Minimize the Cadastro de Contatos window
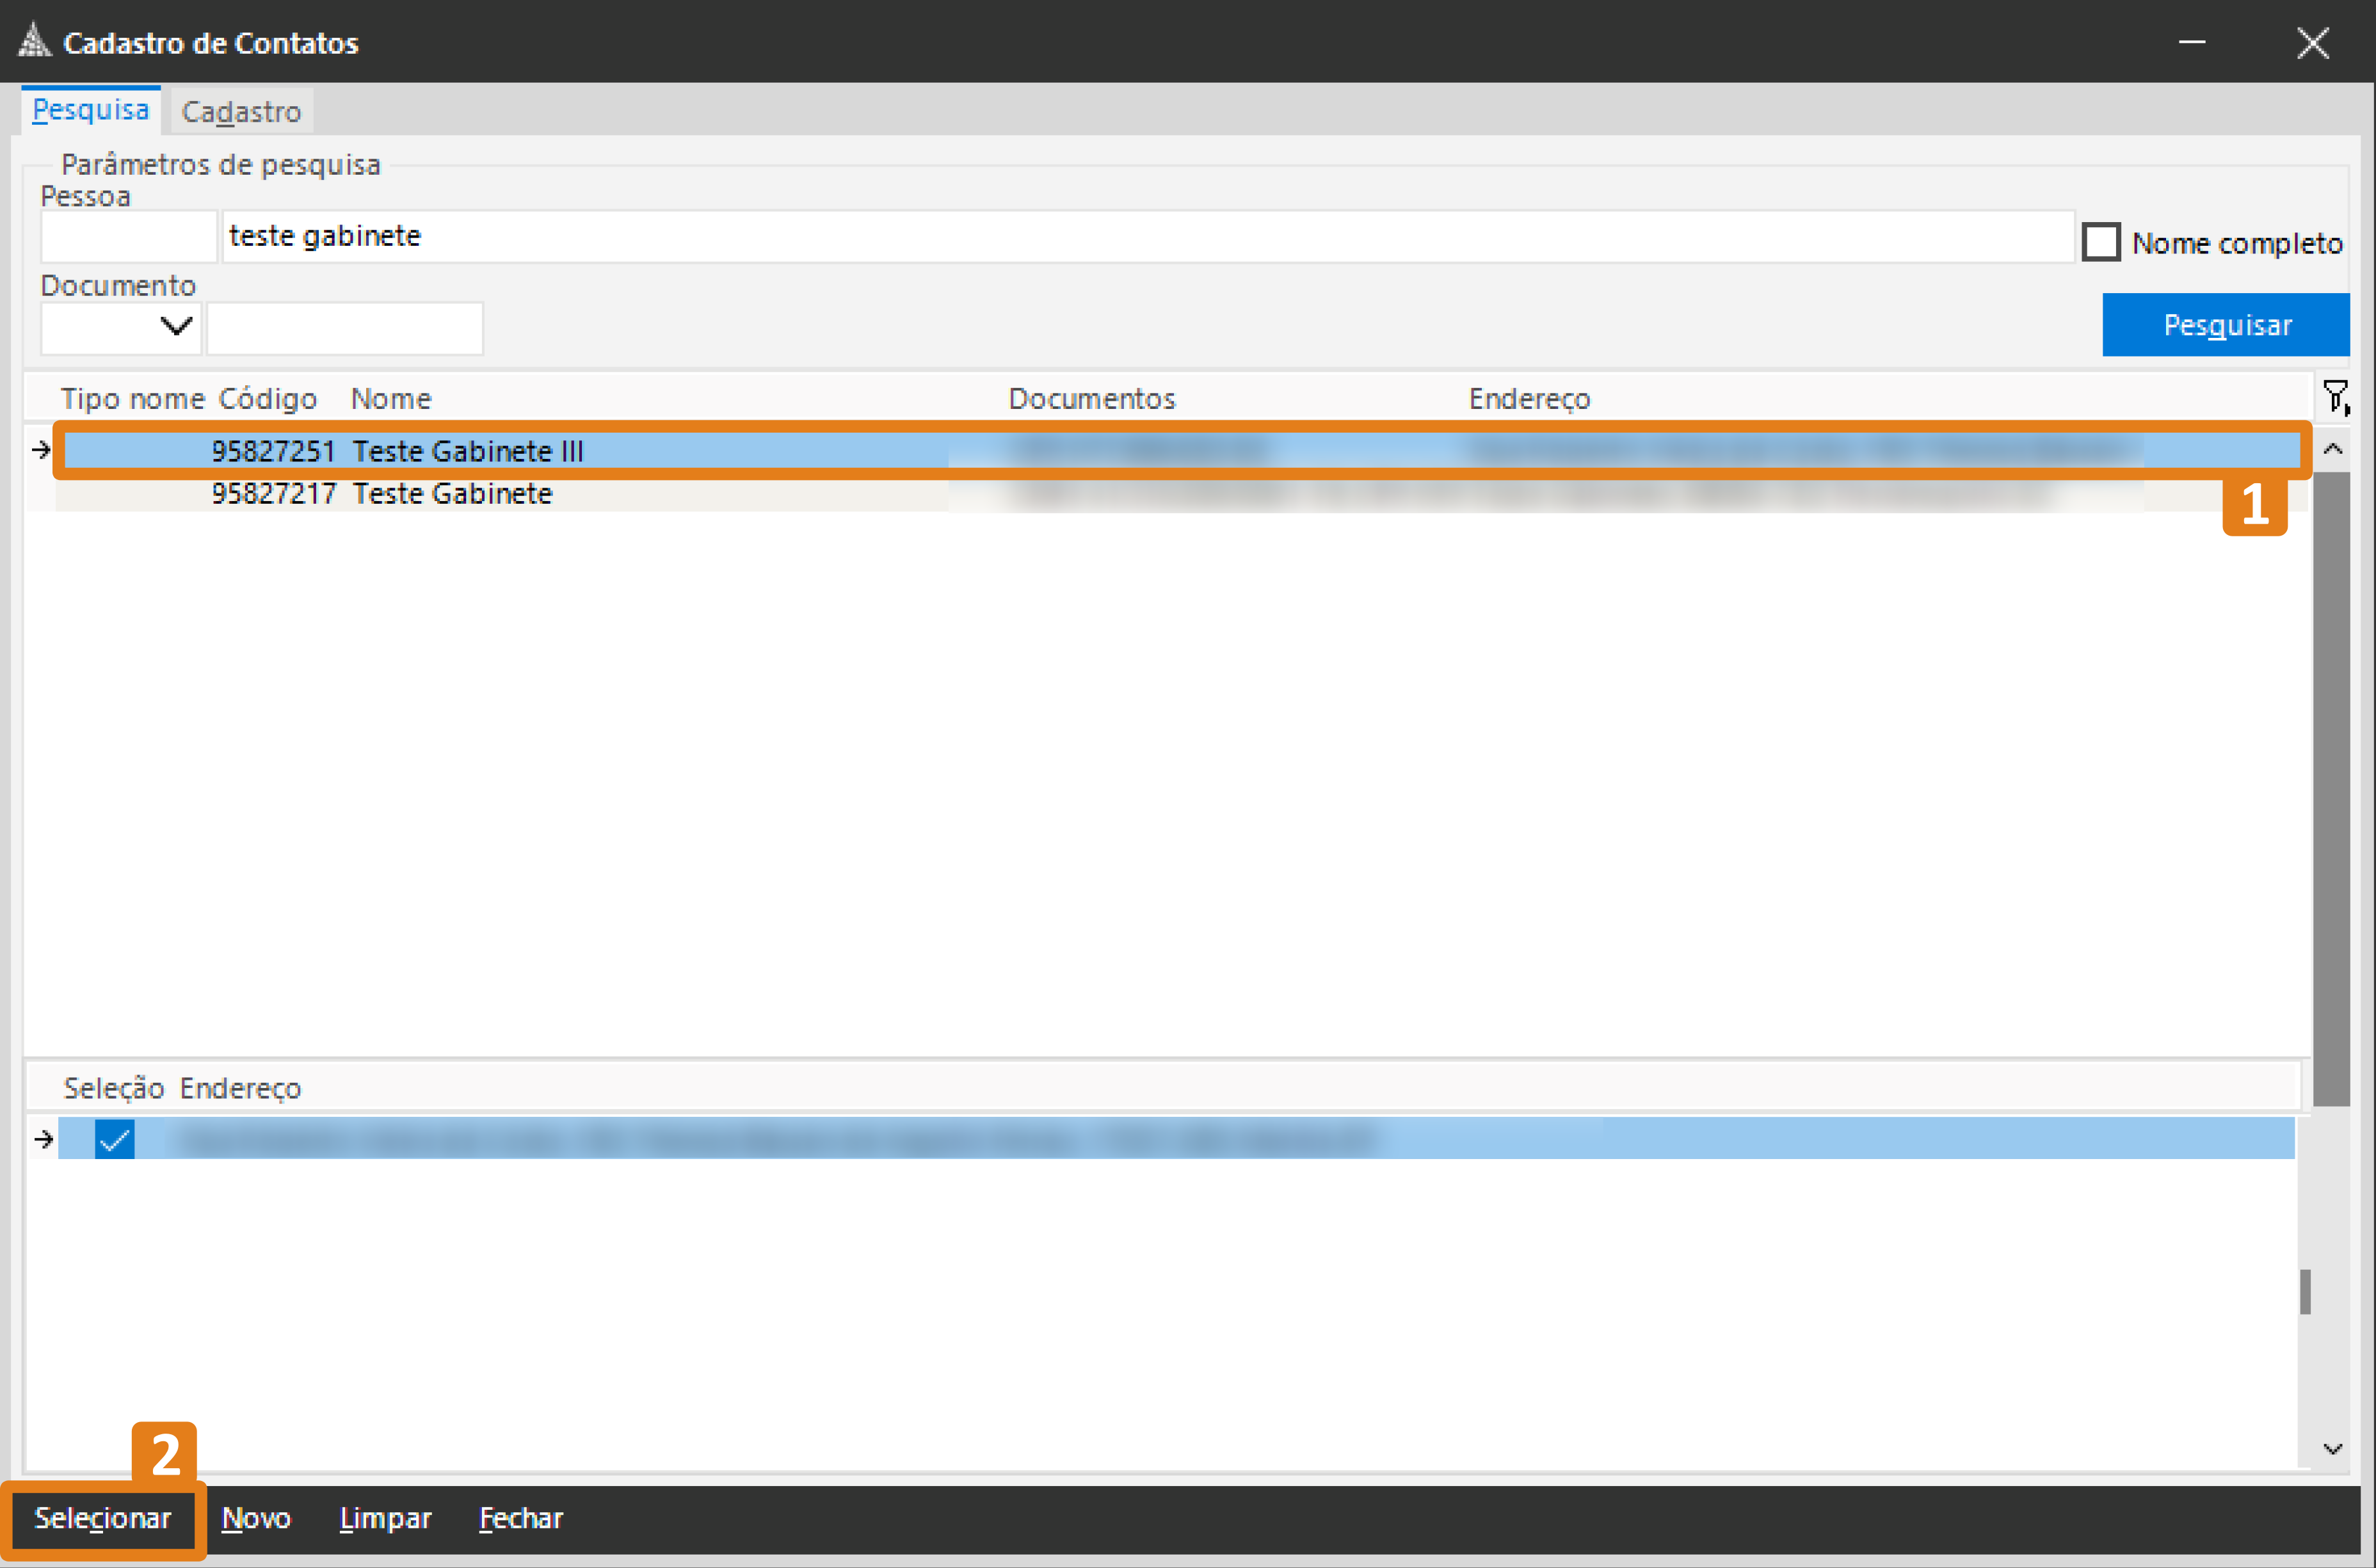Viewport: 2376px width, 1568px height. pos(2192,42)
